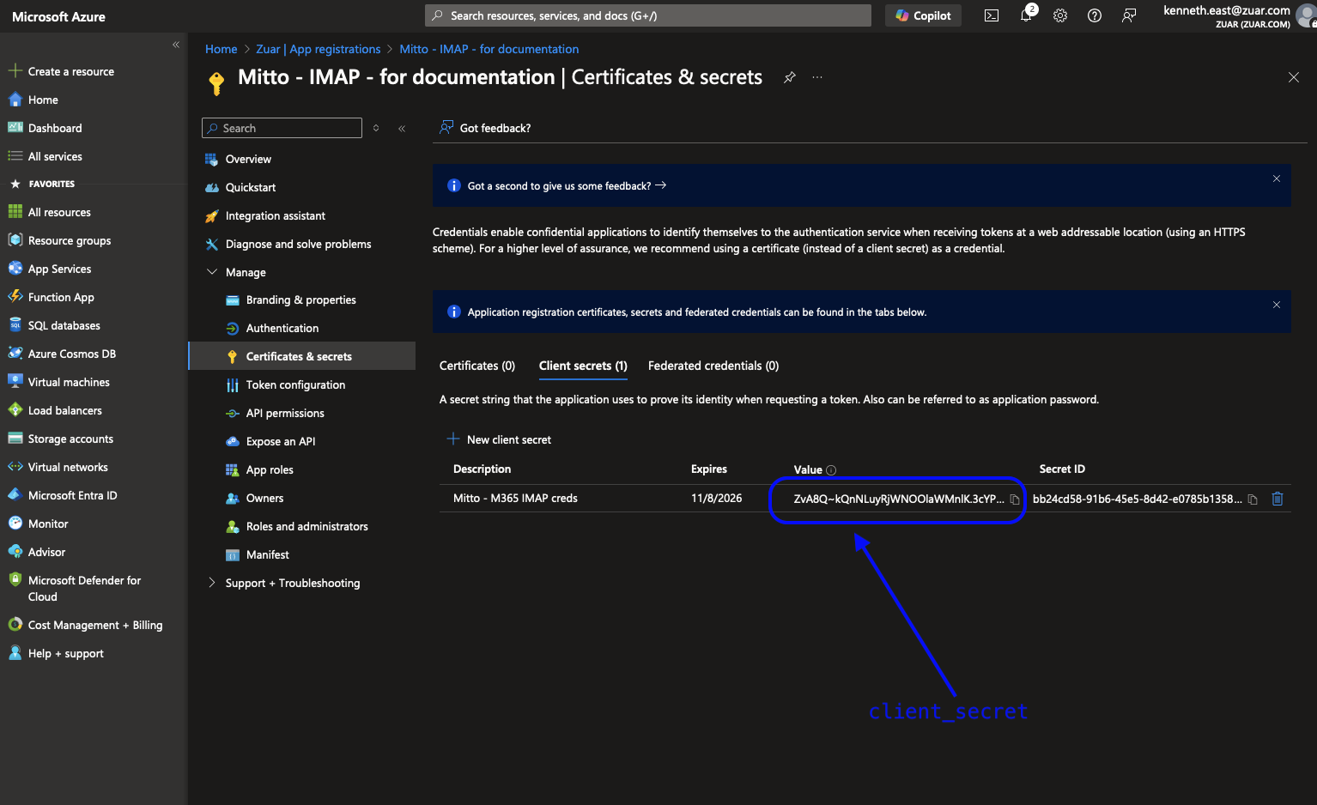Screen dimensions: 1317x805
Task: Pin the Certificates & secrets blade
Action: pyautogui.click(x=790, y=77)
